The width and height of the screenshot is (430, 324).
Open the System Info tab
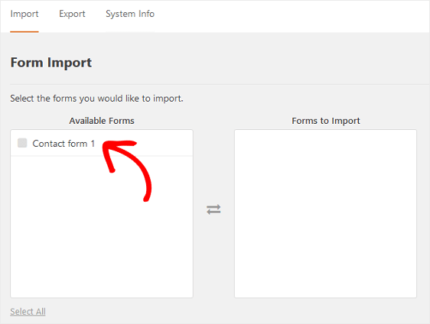point(130,14)
